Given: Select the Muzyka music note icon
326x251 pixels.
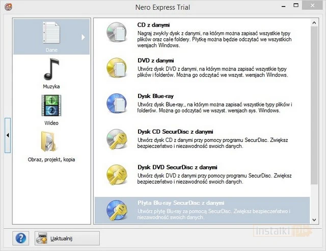Looking at the screenshot, I should (51, 69).
